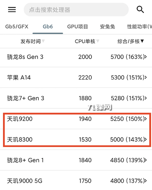
Task: Switch to the 安兔兔 tab
Action: tap(107, 27)
